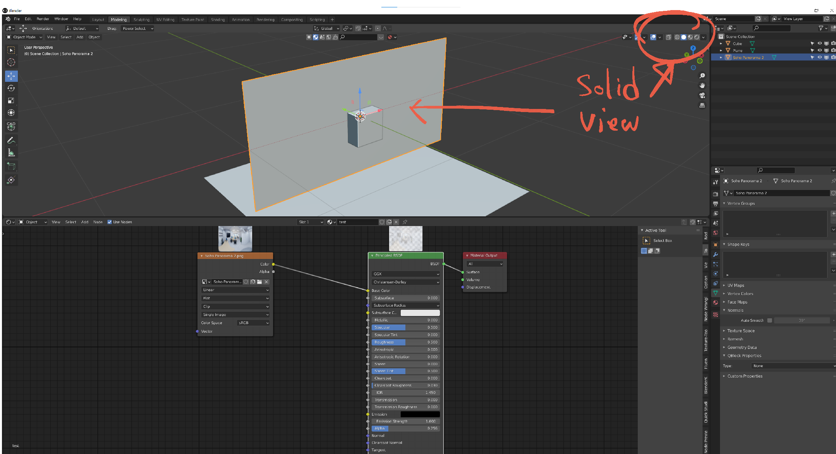
Task: Open the Object Mode dropdown
Action: [24, 37]
